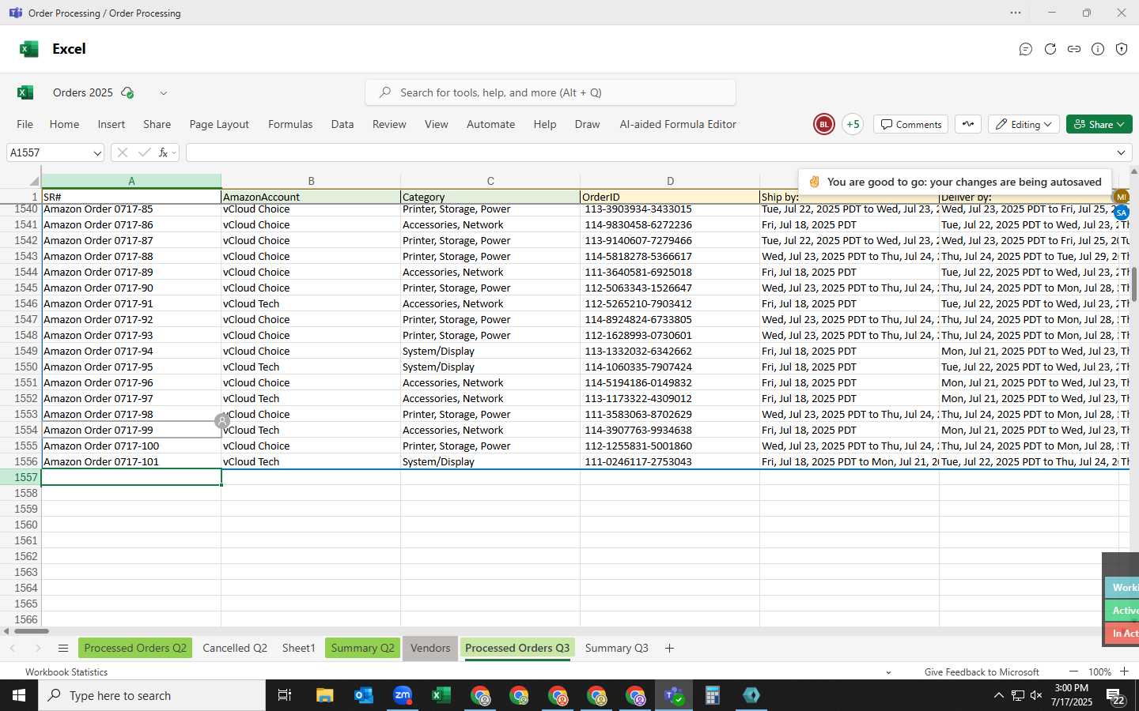
Task: Click the catch-up activity icon
Action: 968,124
